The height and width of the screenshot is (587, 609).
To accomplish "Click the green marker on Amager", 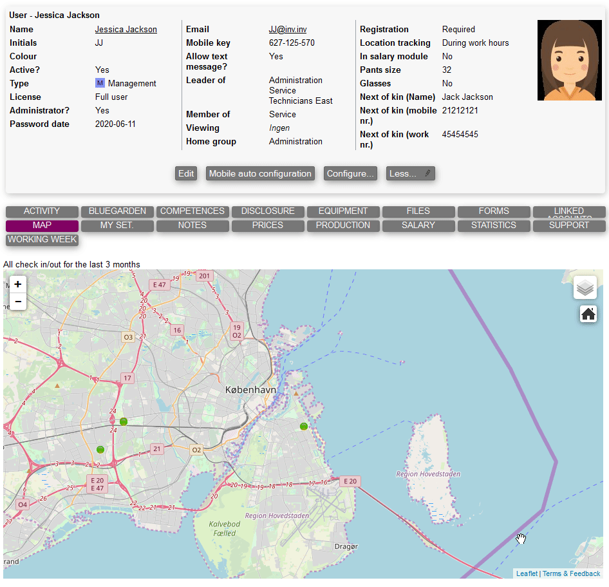I will 304,426.
